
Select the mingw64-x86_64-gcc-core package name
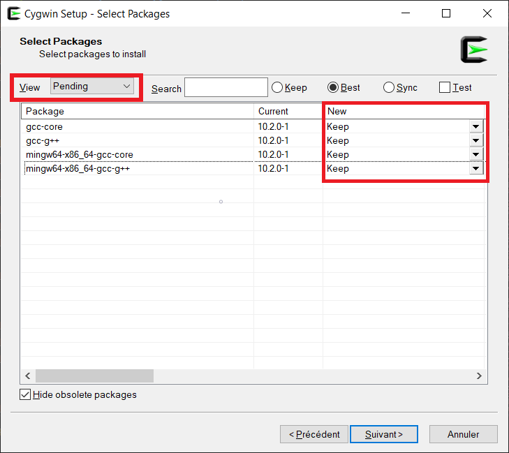click(x=80, y=154)
